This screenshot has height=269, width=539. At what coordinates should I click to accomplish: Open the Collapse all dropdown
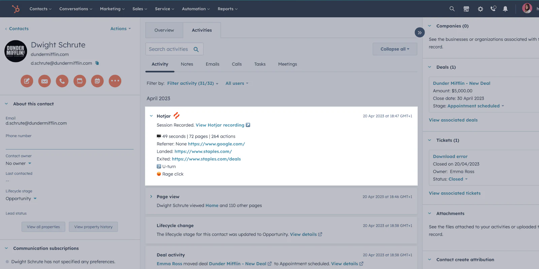[395, 49]
